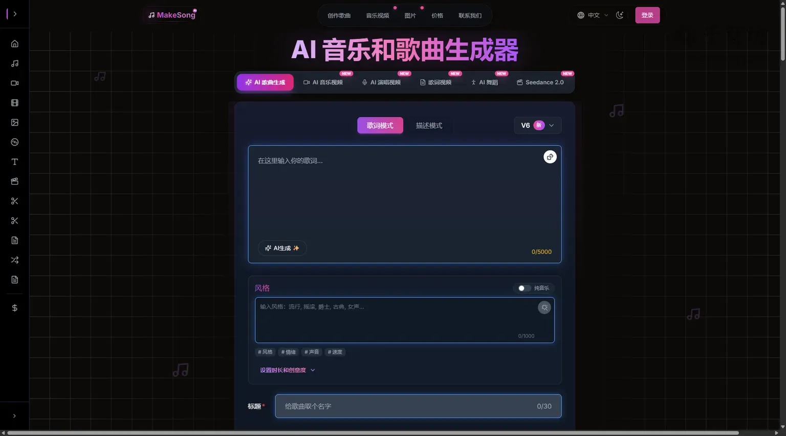This screenshot has height=436, width=786.
Task: Open the home icon in the sidebar
Action: [15, 43]
